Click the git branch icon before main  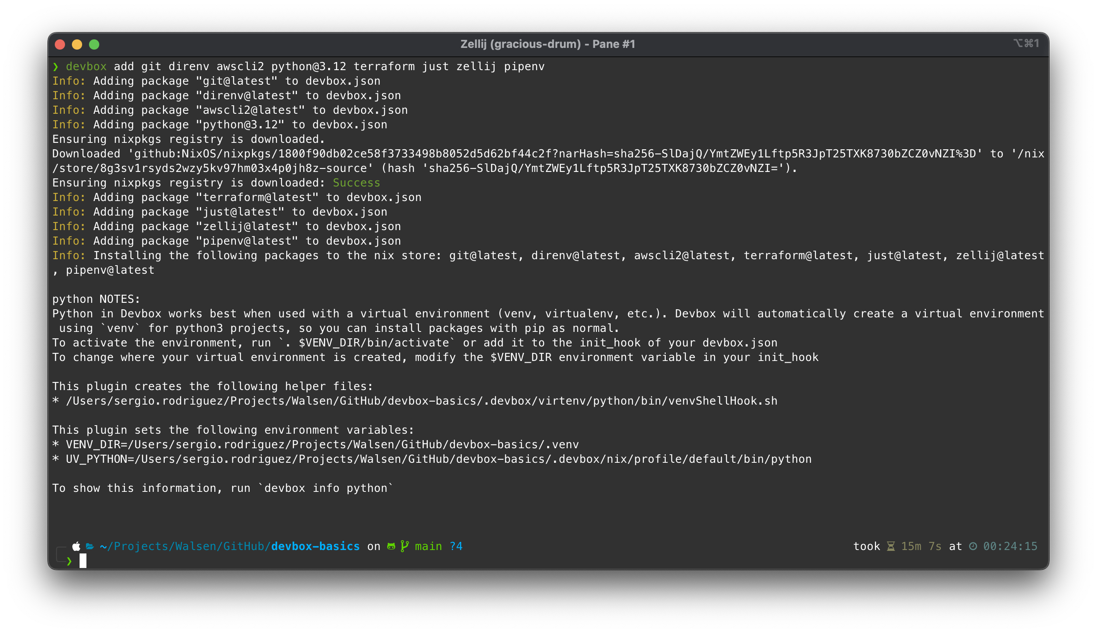point(404,546)
